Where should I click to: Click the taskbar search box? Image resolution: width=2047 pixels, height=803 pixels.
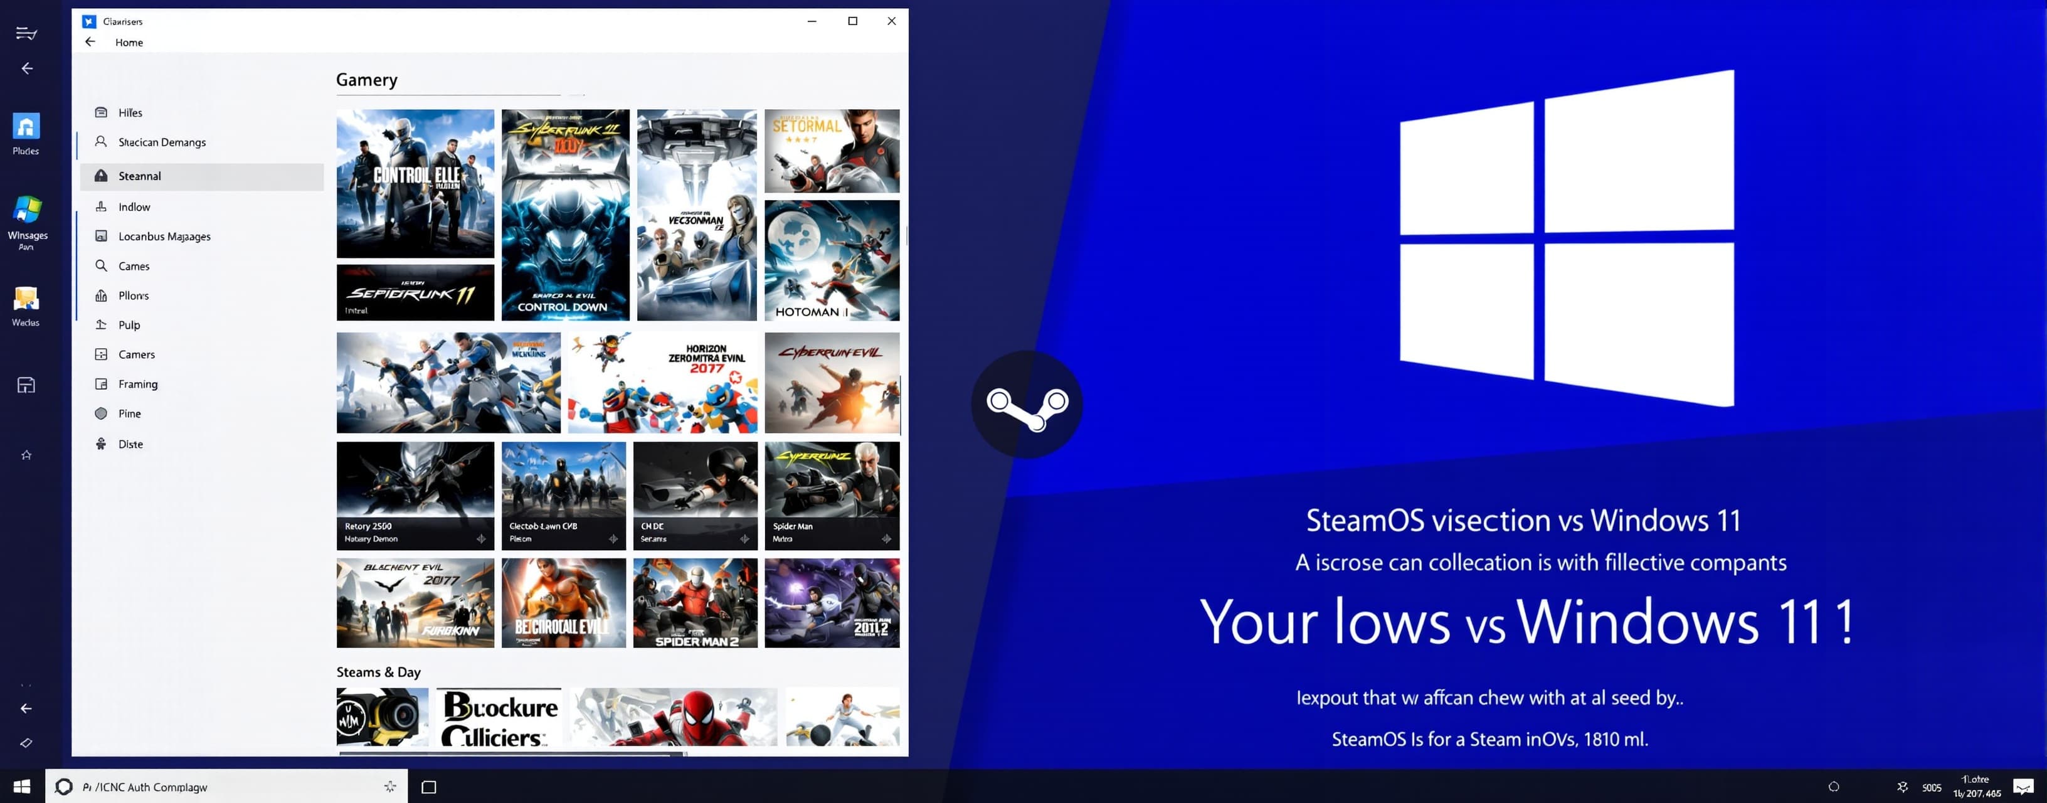[x=226, y=786]
